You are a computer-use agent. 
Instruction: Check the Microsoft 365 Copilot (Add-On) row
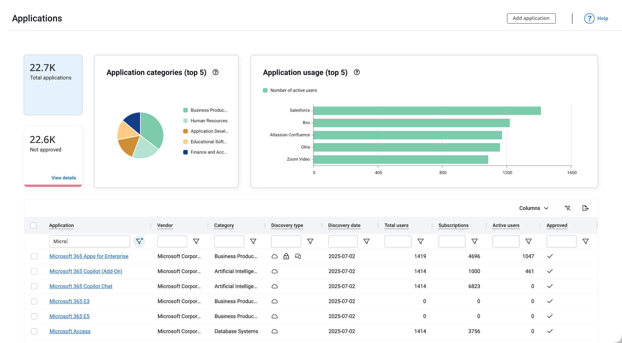coord(34,271)
